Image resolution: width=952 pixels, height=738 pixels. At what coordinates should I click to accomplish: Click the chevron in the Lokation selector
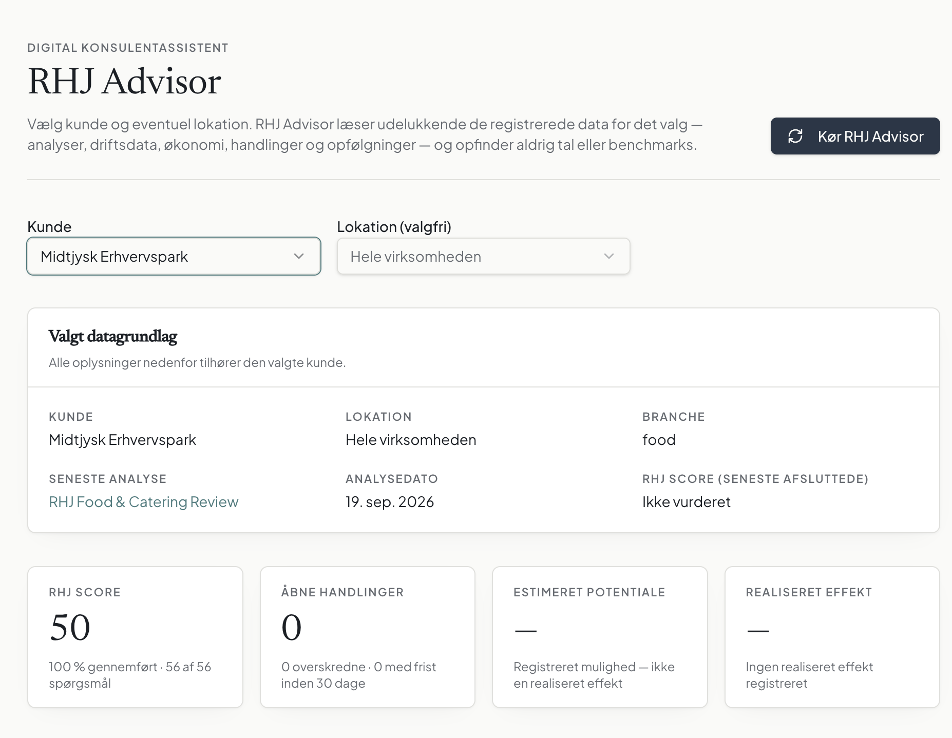pos(609,256)
